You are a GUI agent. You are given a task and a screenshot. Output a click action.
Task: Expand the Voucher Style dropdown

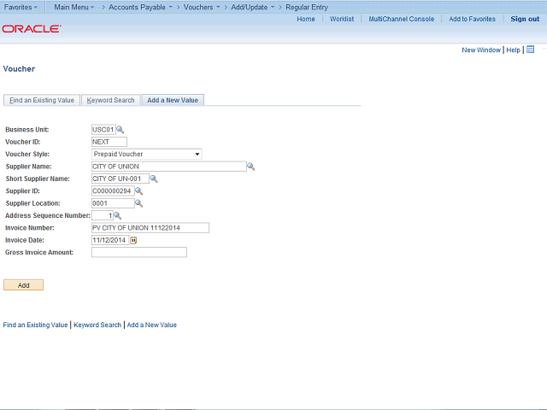coord(146,154)
